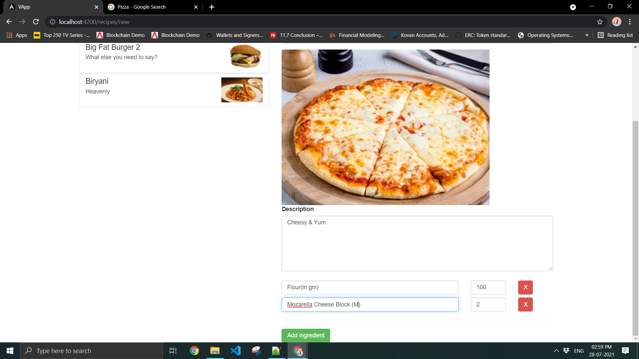Click the Add ingredient button
This screenshot has width=639, height=359.
pos(306,335)
